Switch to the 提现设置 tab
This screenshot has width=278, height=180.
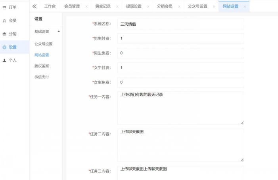[x=134, y=6]
